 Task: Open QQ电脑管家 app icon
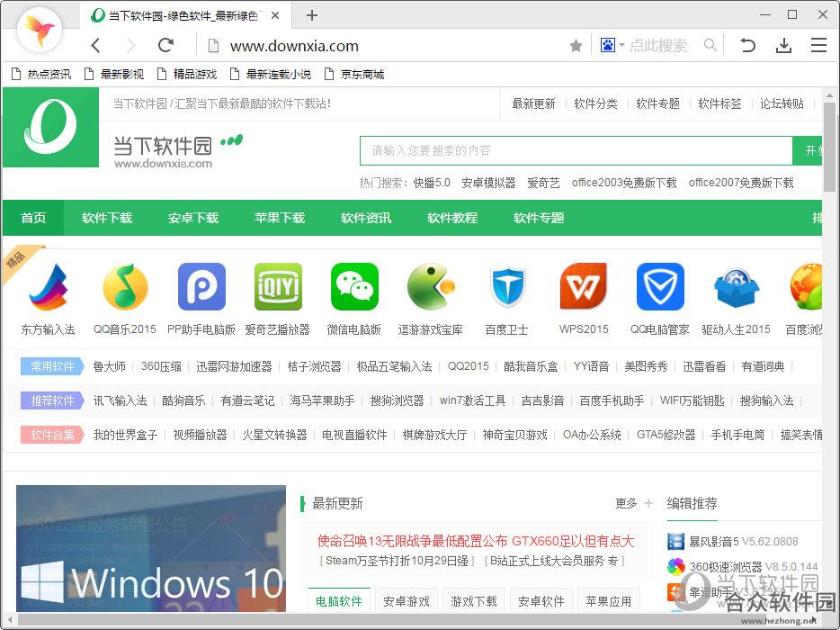(660, 287)
